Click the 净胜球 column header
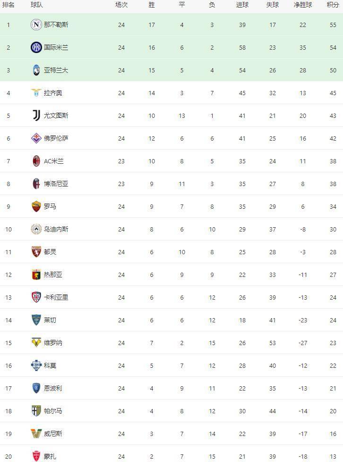Image resolution: width=343 pixels, height=462 pixels. (302, 5)
